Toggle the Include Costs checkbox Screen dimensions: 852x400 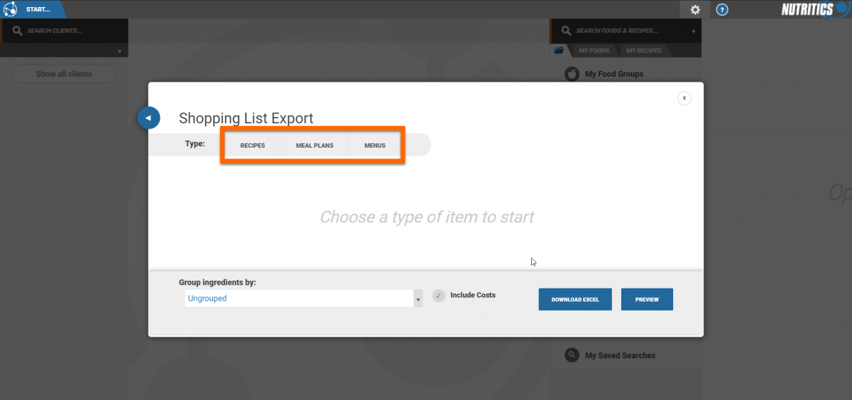tap(439, 296)
